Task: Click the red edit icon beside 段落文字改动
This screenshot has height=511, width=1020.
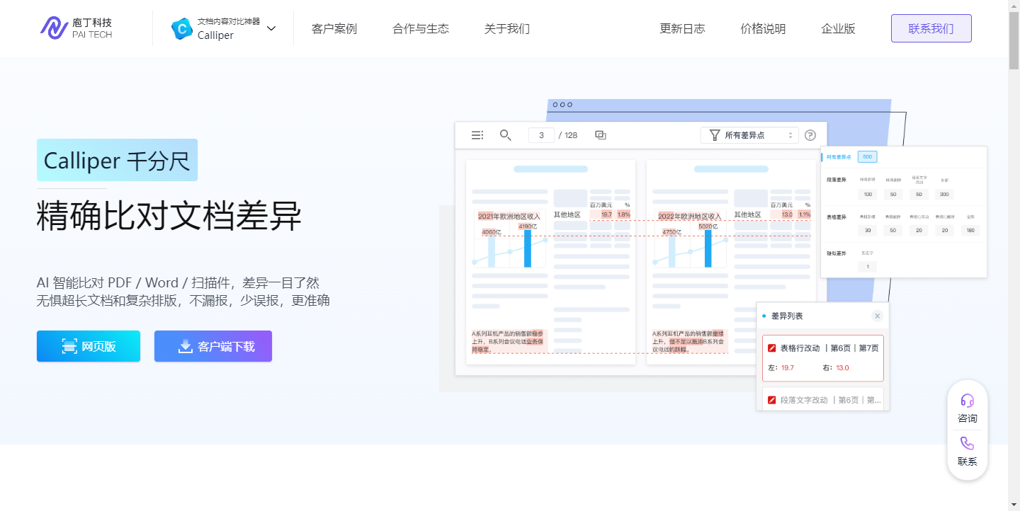Action: pyautogui.click(x=772, y=400)
